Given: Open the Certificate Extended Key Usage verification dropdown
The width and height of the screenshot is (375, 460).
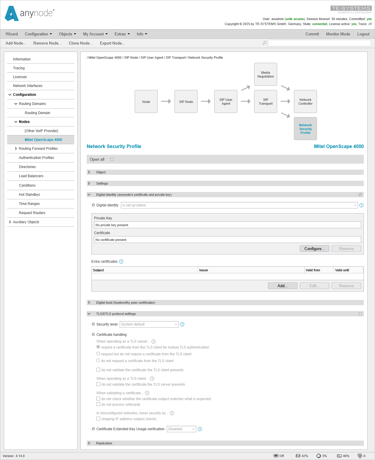Looking at the screenshot, I should click(x=181, y=429).
